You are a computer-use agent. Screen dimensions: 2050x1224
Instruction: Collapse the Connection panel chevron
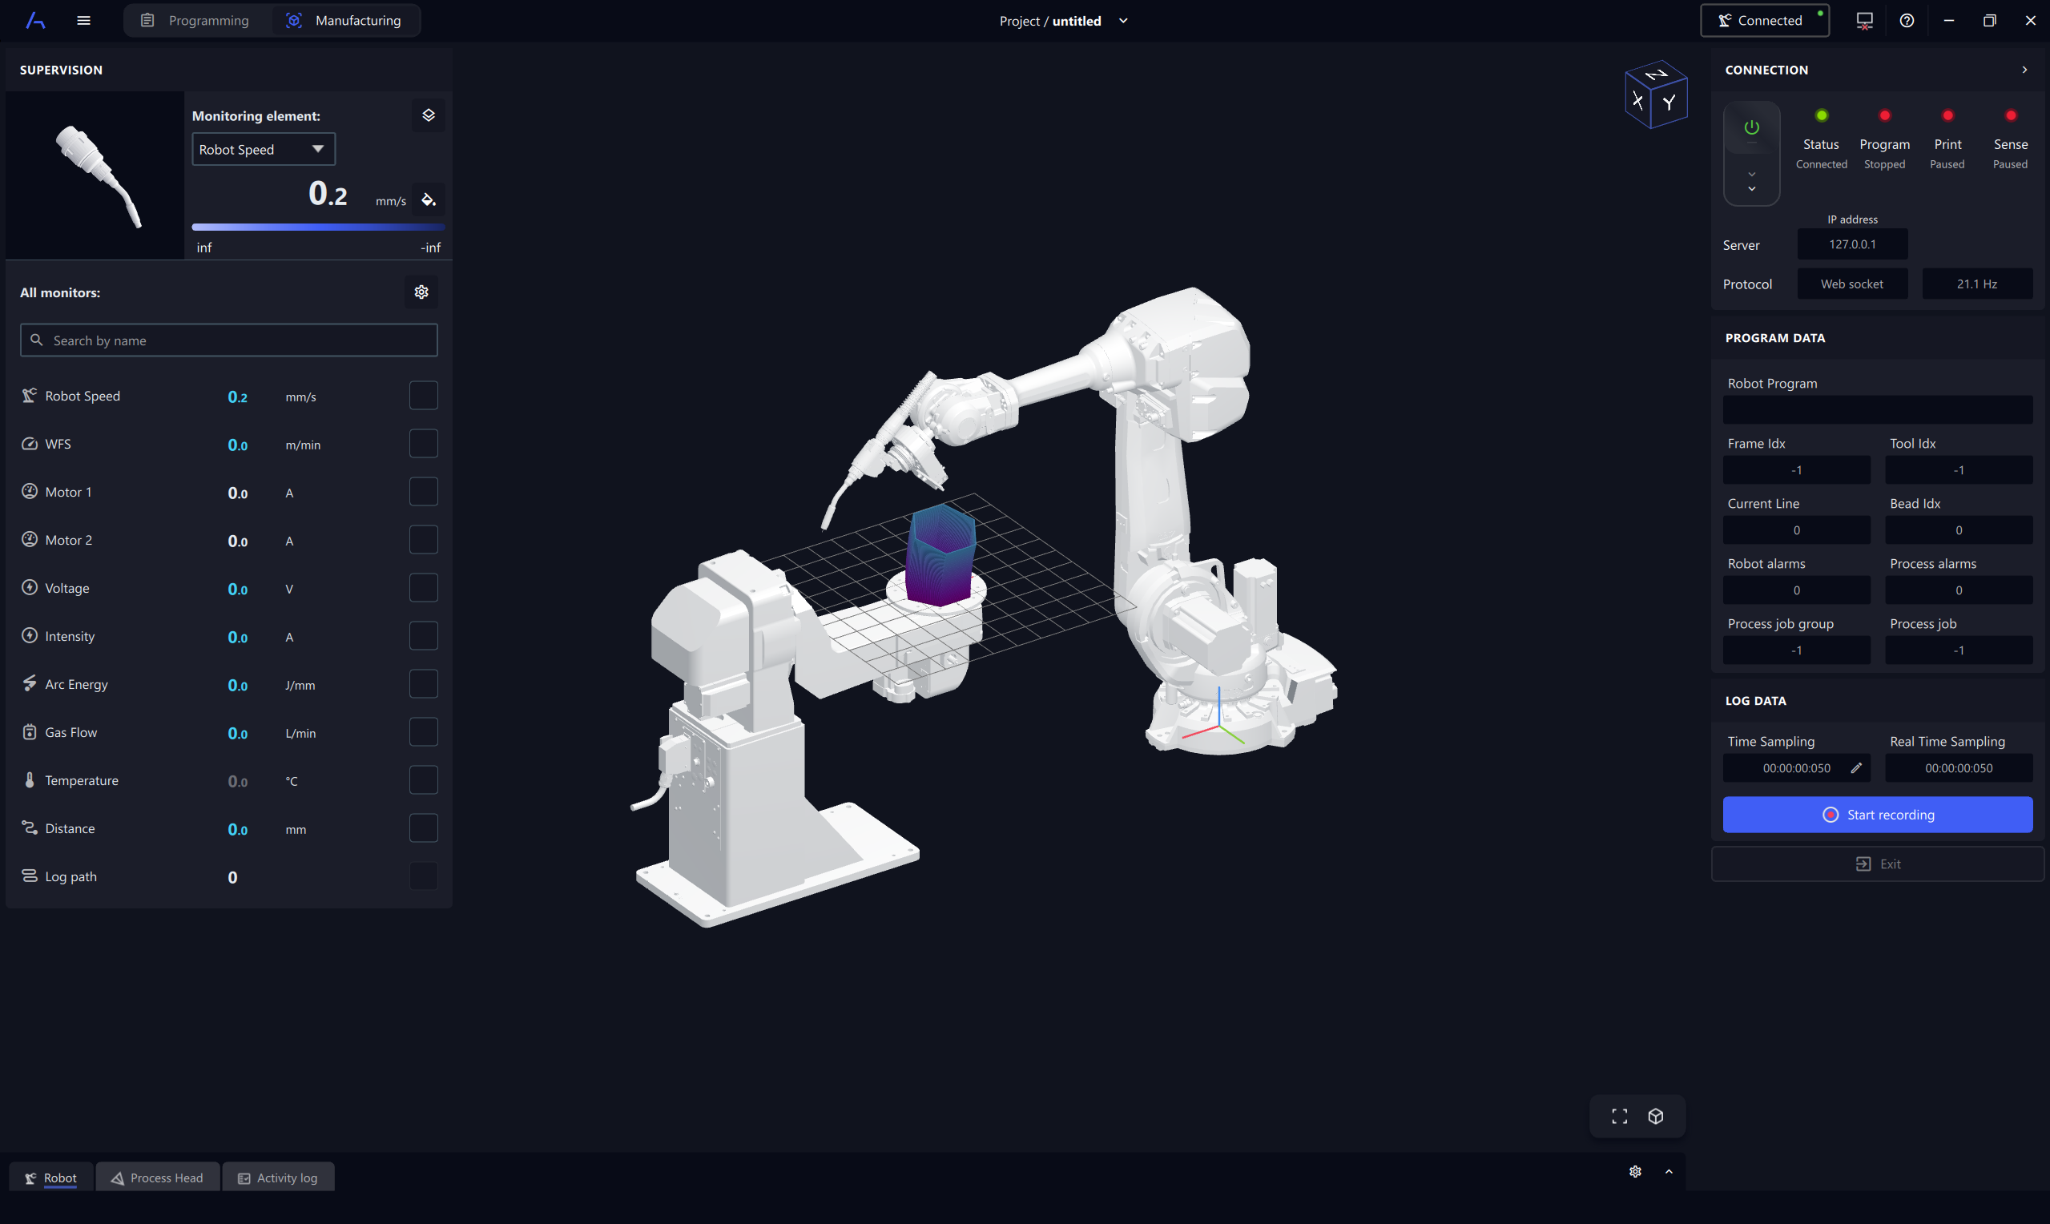point(2024,70)
